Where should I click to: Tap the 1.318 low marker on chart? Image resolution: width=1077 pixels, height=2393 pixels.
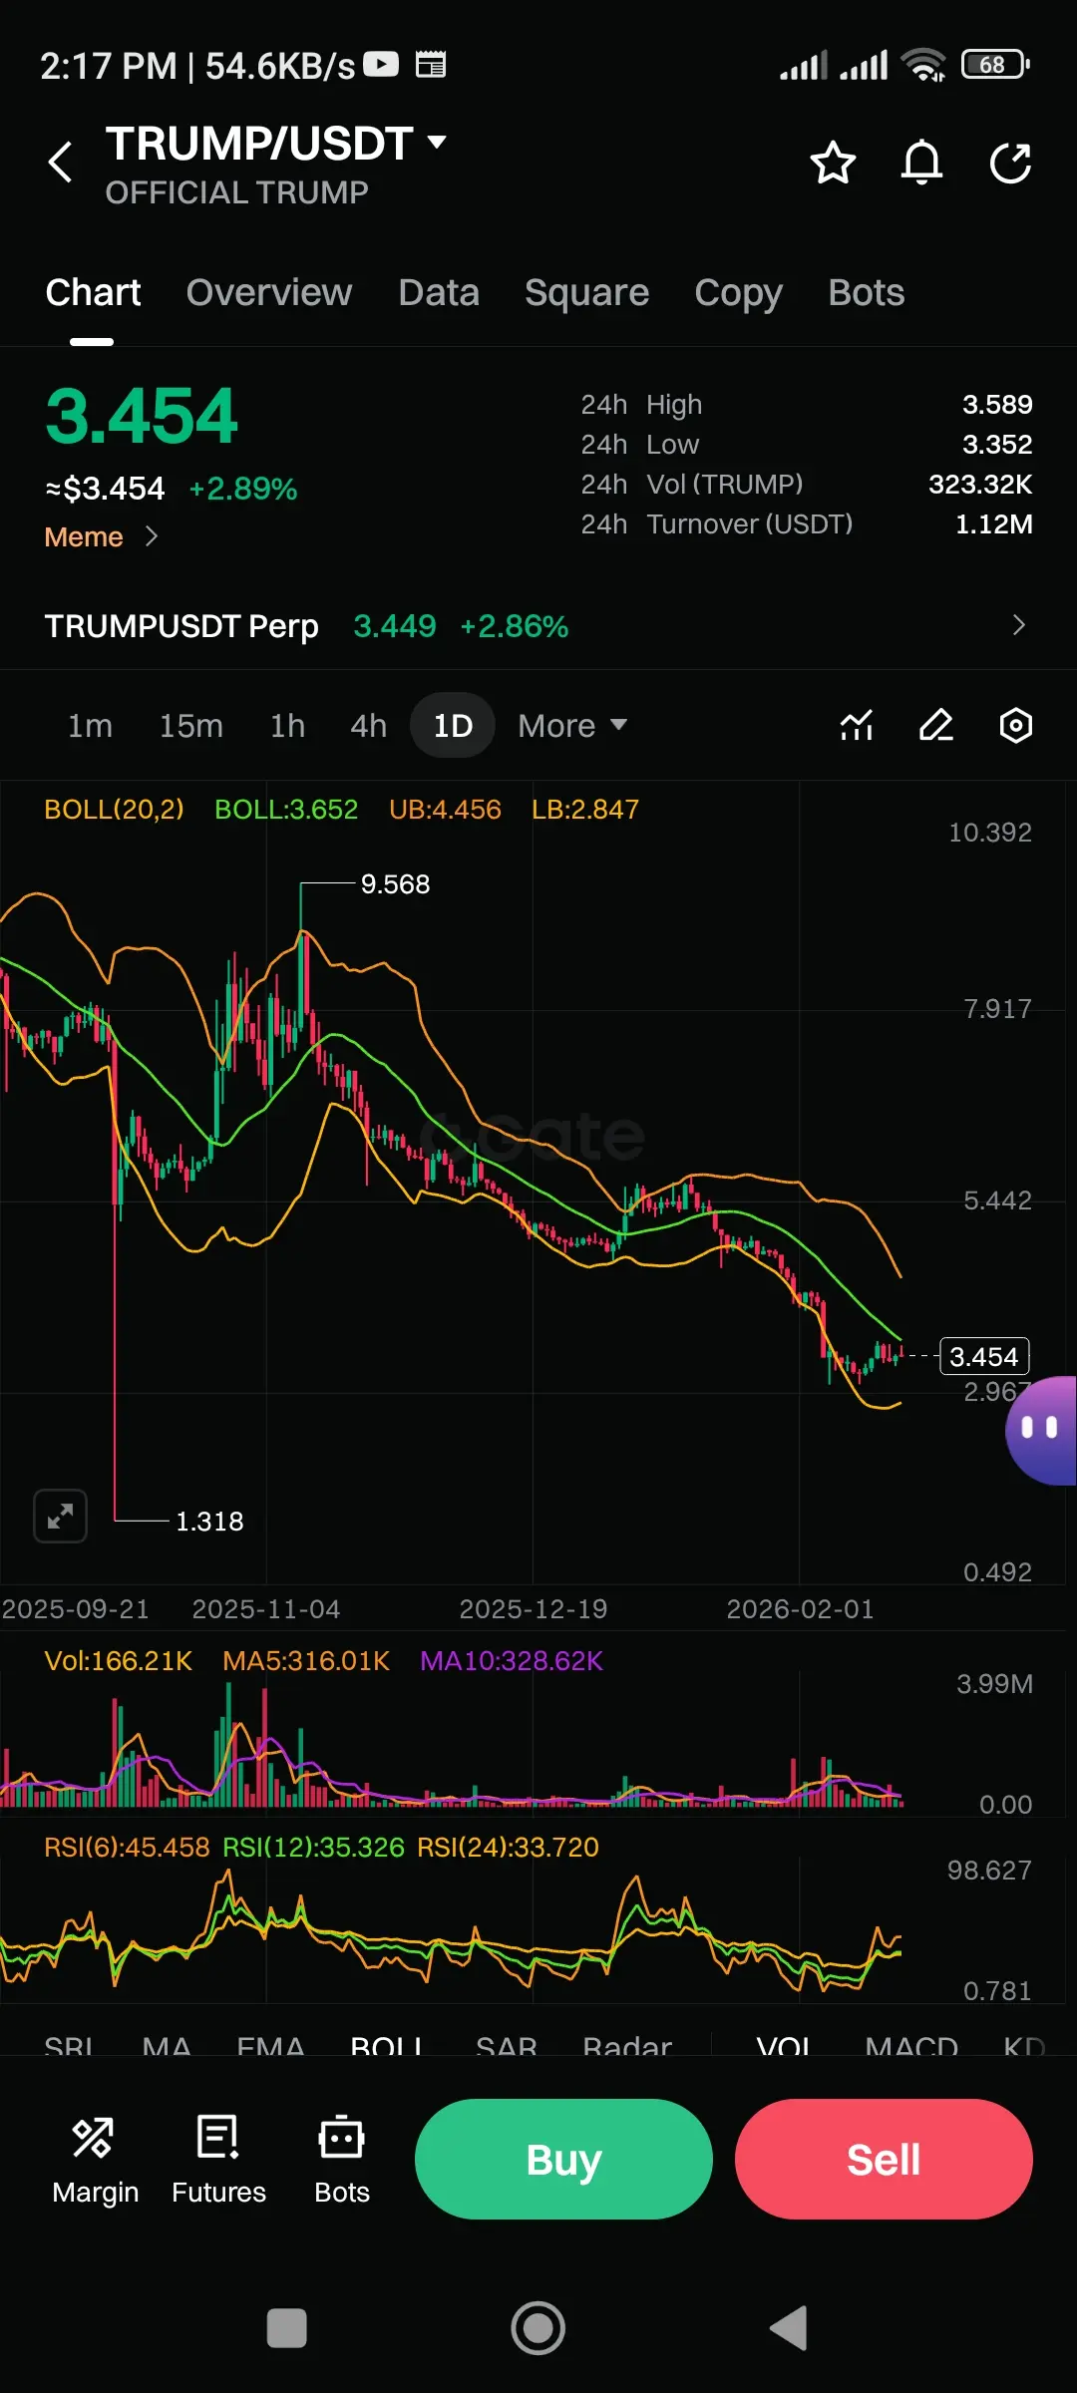(x=209, y=1522)
